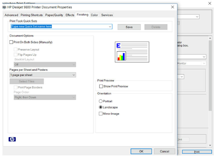This screenshot has width=216, height=157.
Task: Click the page layout preview image
Action: click(x=132, y=52)
